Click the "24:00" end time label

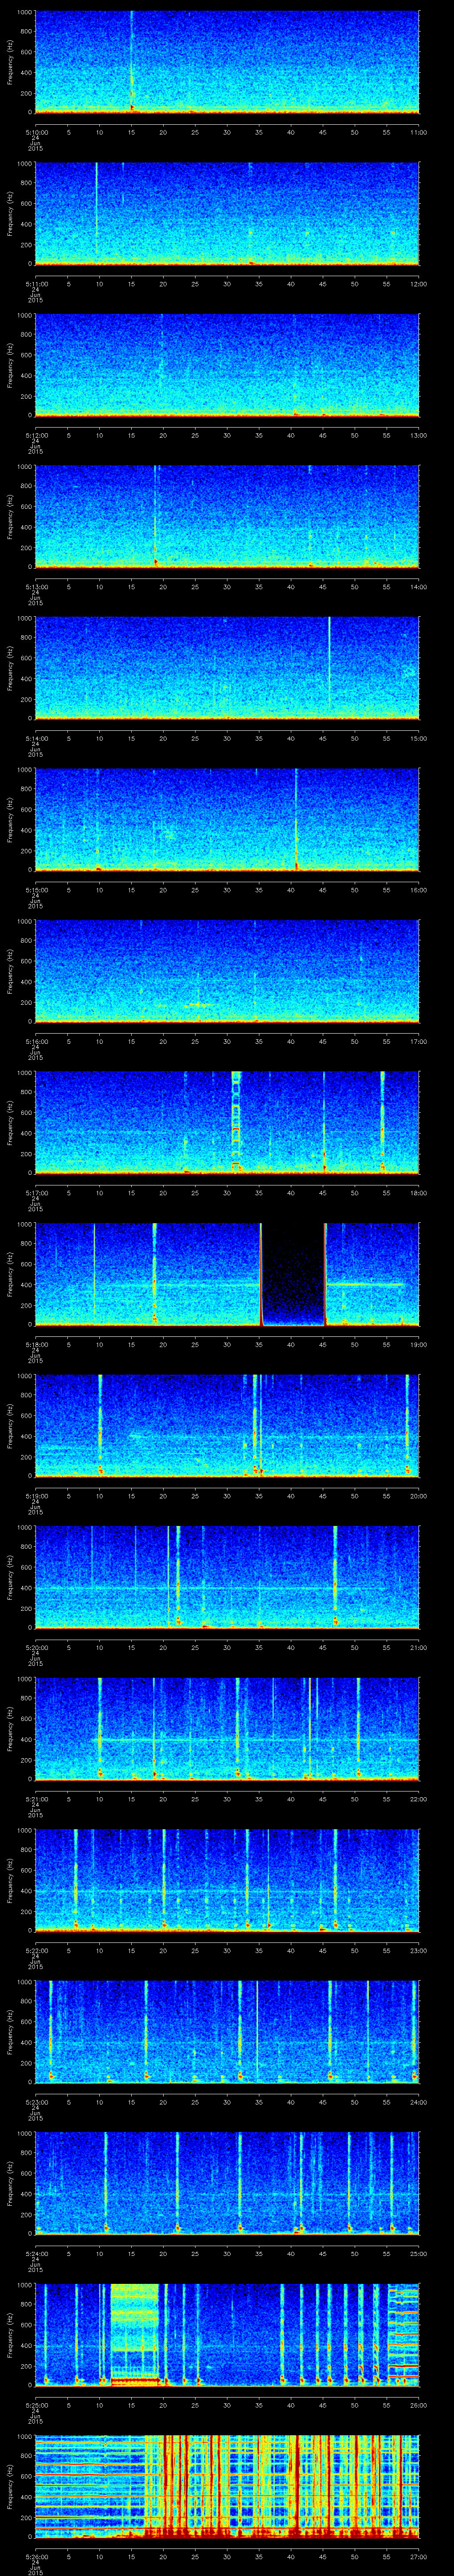tap(418, 2101)
